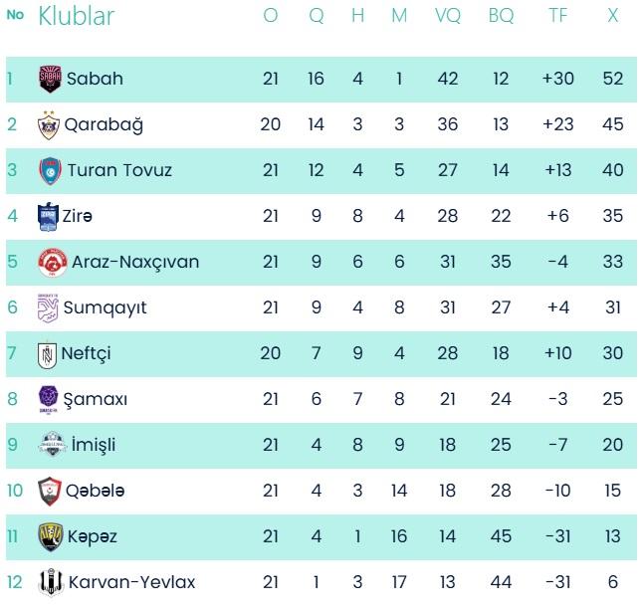Click the Turan Tovuz team logo

[50, 170]
